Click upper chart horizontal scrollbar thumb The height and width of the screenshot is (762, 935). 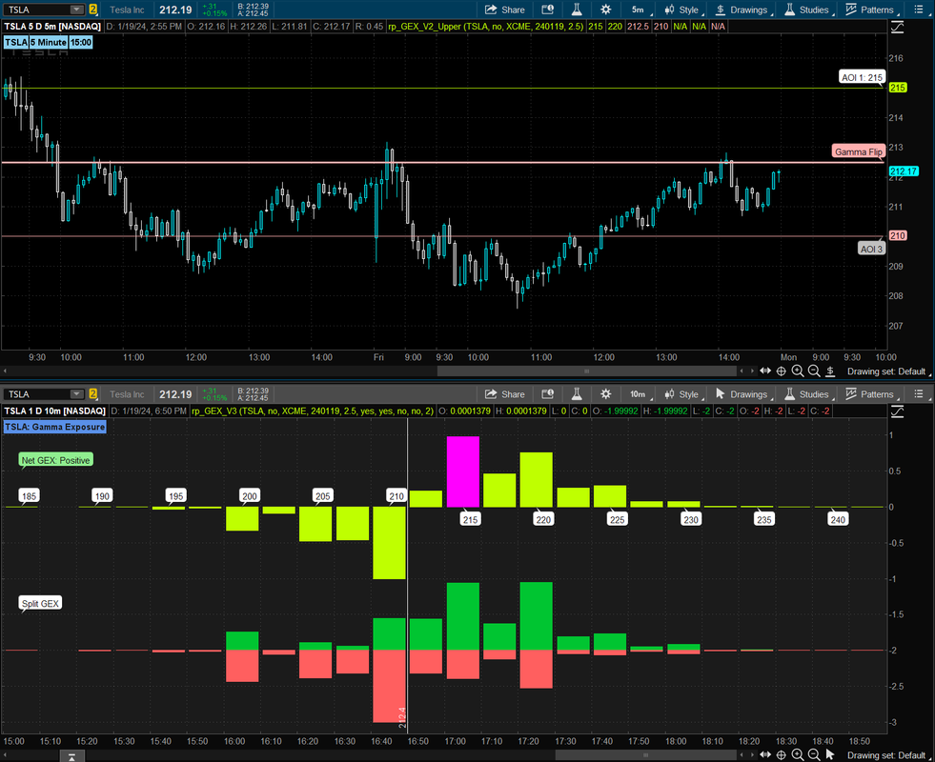[587, 371]
